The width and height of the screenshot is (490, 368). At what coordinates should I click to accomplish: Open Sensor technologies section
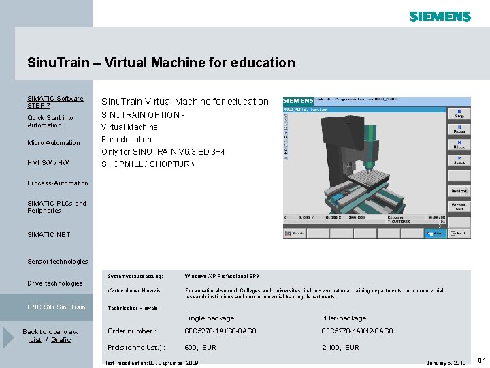(57, 261)
